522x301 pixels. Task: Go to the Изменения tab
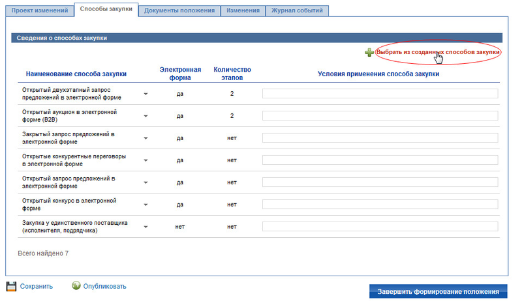pos(243,10)
